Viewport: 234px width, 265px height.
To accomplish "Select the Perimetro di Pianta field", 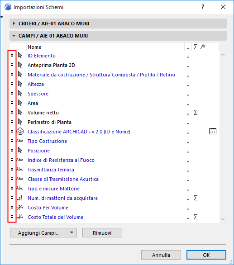I will (50, 122).
